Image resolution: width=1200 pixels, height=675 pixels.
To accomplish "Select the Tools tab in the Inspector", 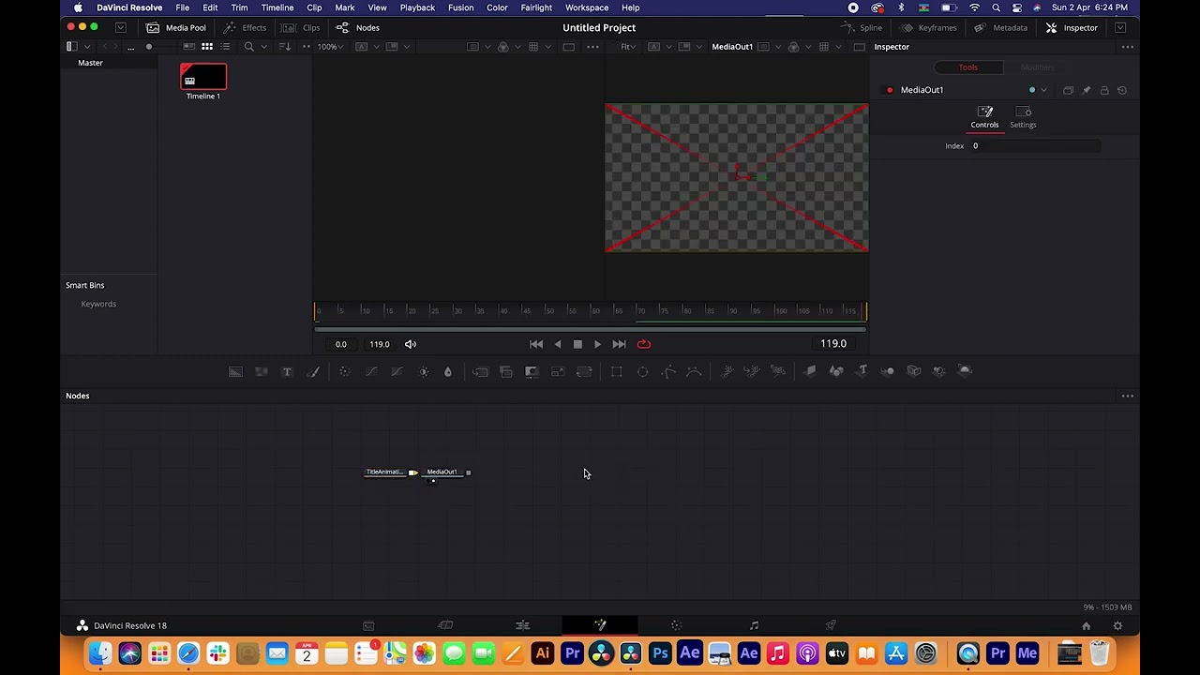I will pos(967,67).
